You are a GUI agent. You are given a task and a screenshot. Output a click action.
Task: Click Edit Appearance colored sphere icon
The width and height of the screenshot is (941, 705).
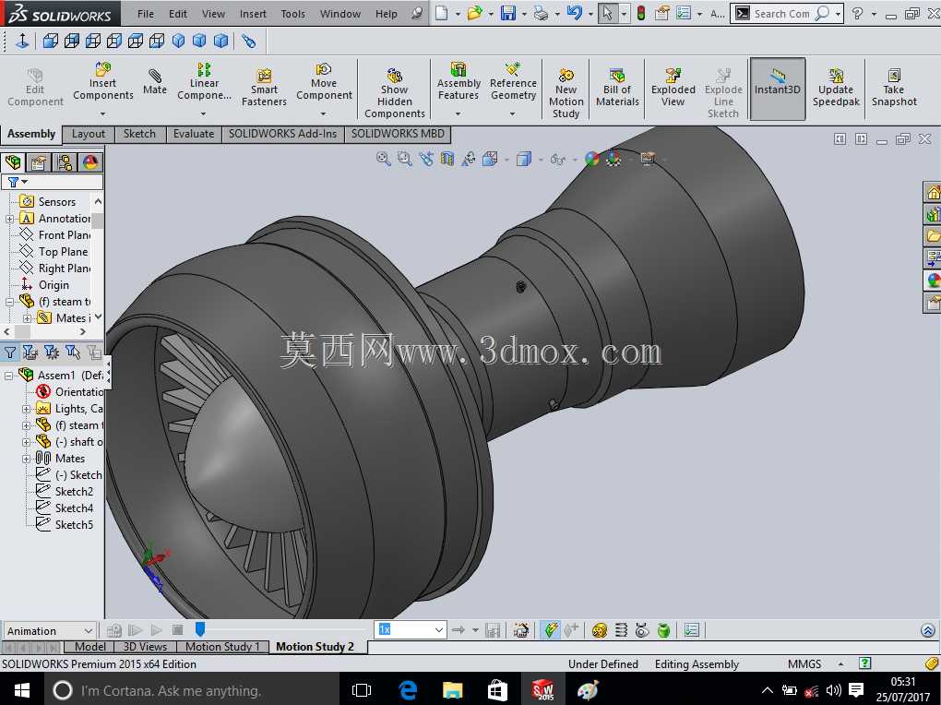[591, 159]
